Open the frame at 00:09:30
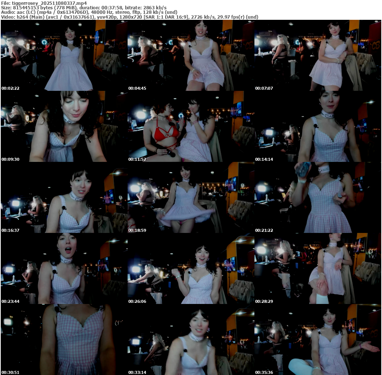Screen dimensions: 382x375 [x=64, y=126]
